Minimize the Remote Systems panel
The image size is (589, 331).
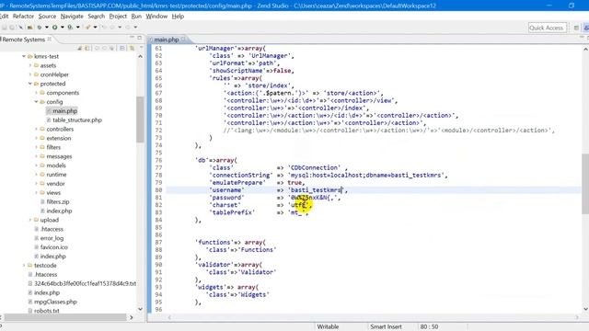click(x=132, y=37)
